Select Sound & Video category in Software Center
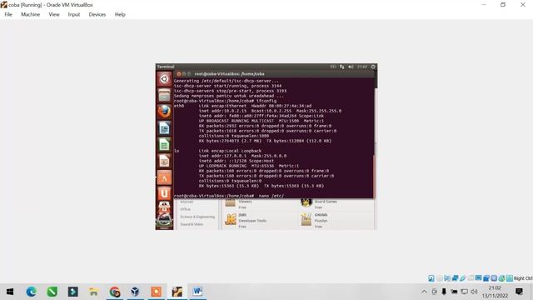 click(192, 224)
